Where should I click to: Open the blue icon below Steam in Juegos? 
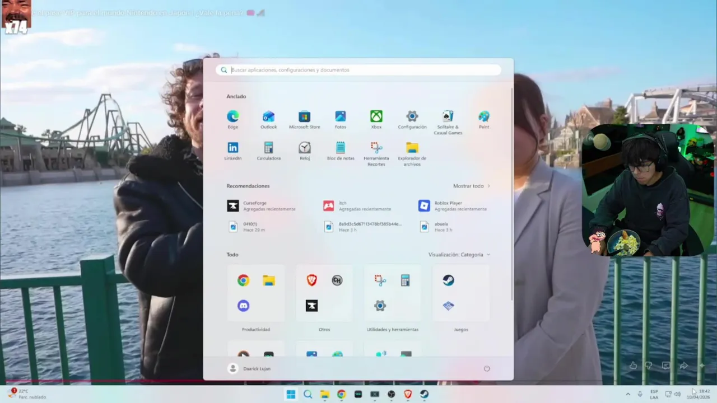(449, 306)
